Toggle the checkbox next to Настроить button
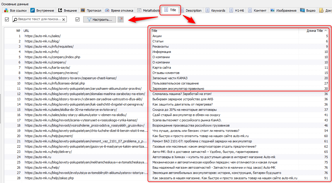The width and height of the screenshot is (332, 183). 77,20
